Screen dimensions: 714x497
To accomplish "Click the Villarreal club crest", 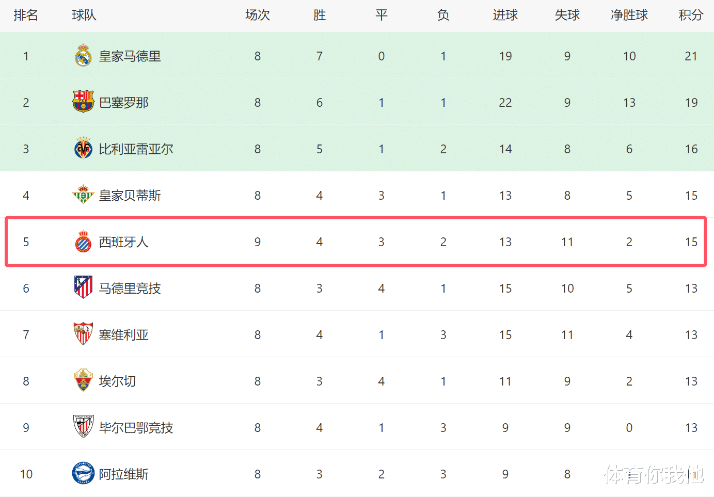I will tap(83, 149).
